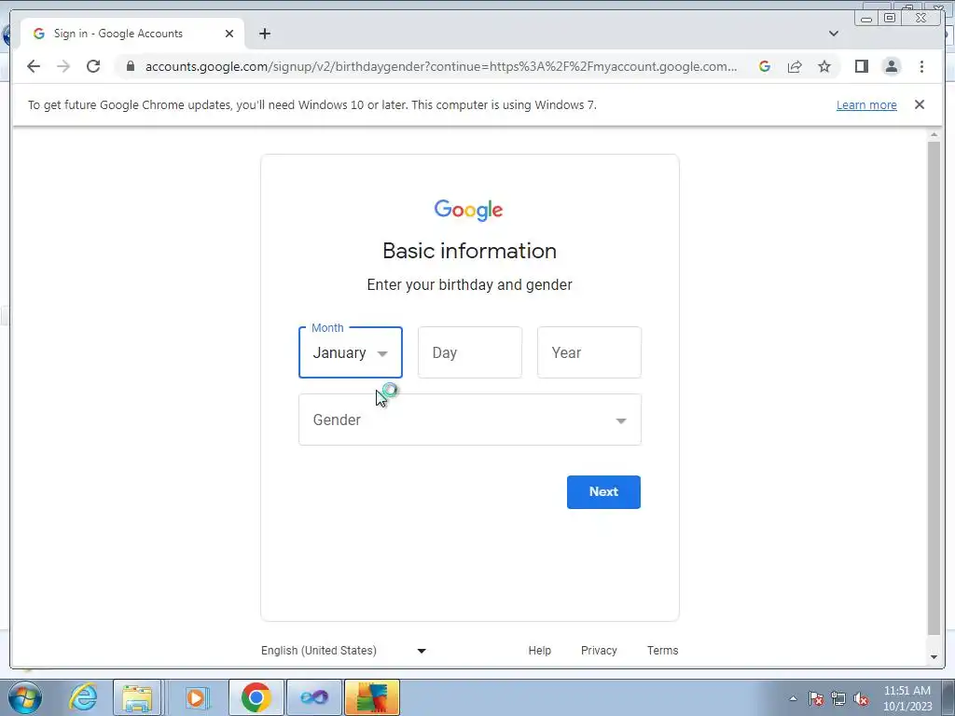Image resolution: width=955 pixels, height=716 pixels.
Task: Reload the page with the refresh icon
Action: click(x=93, y=66)
